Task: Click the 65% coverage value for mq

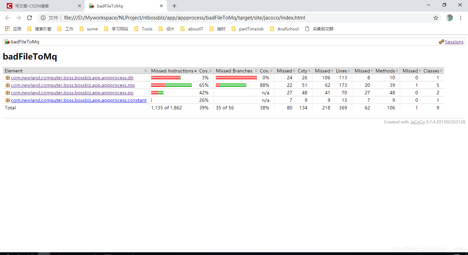Action: 204,85
